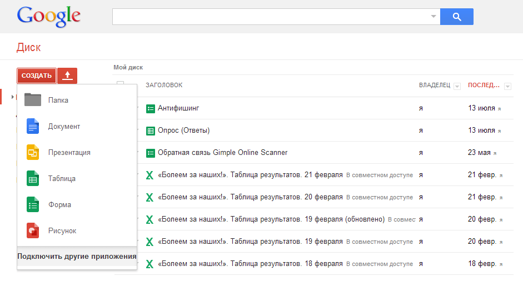Click the upload arrow button
This screenshot has height=281, width=523.
[67, 76]
